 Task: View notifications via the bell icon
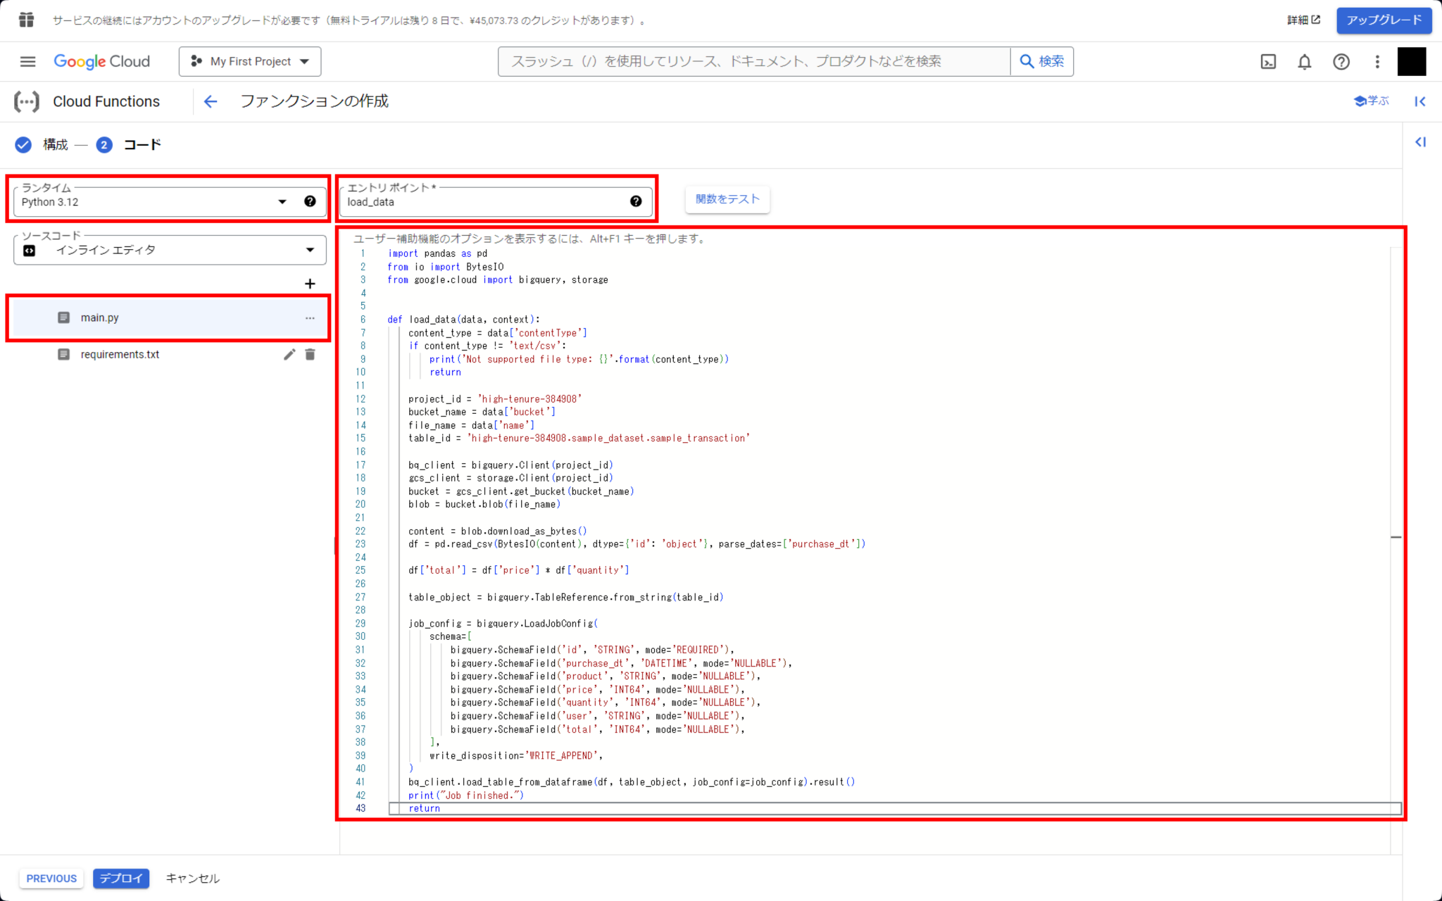click(x=1304, y=62)
